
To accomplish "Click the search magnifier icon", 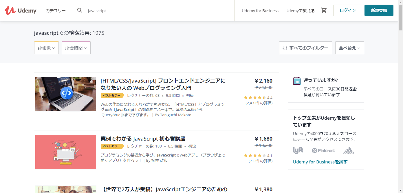I will (80, 10).
